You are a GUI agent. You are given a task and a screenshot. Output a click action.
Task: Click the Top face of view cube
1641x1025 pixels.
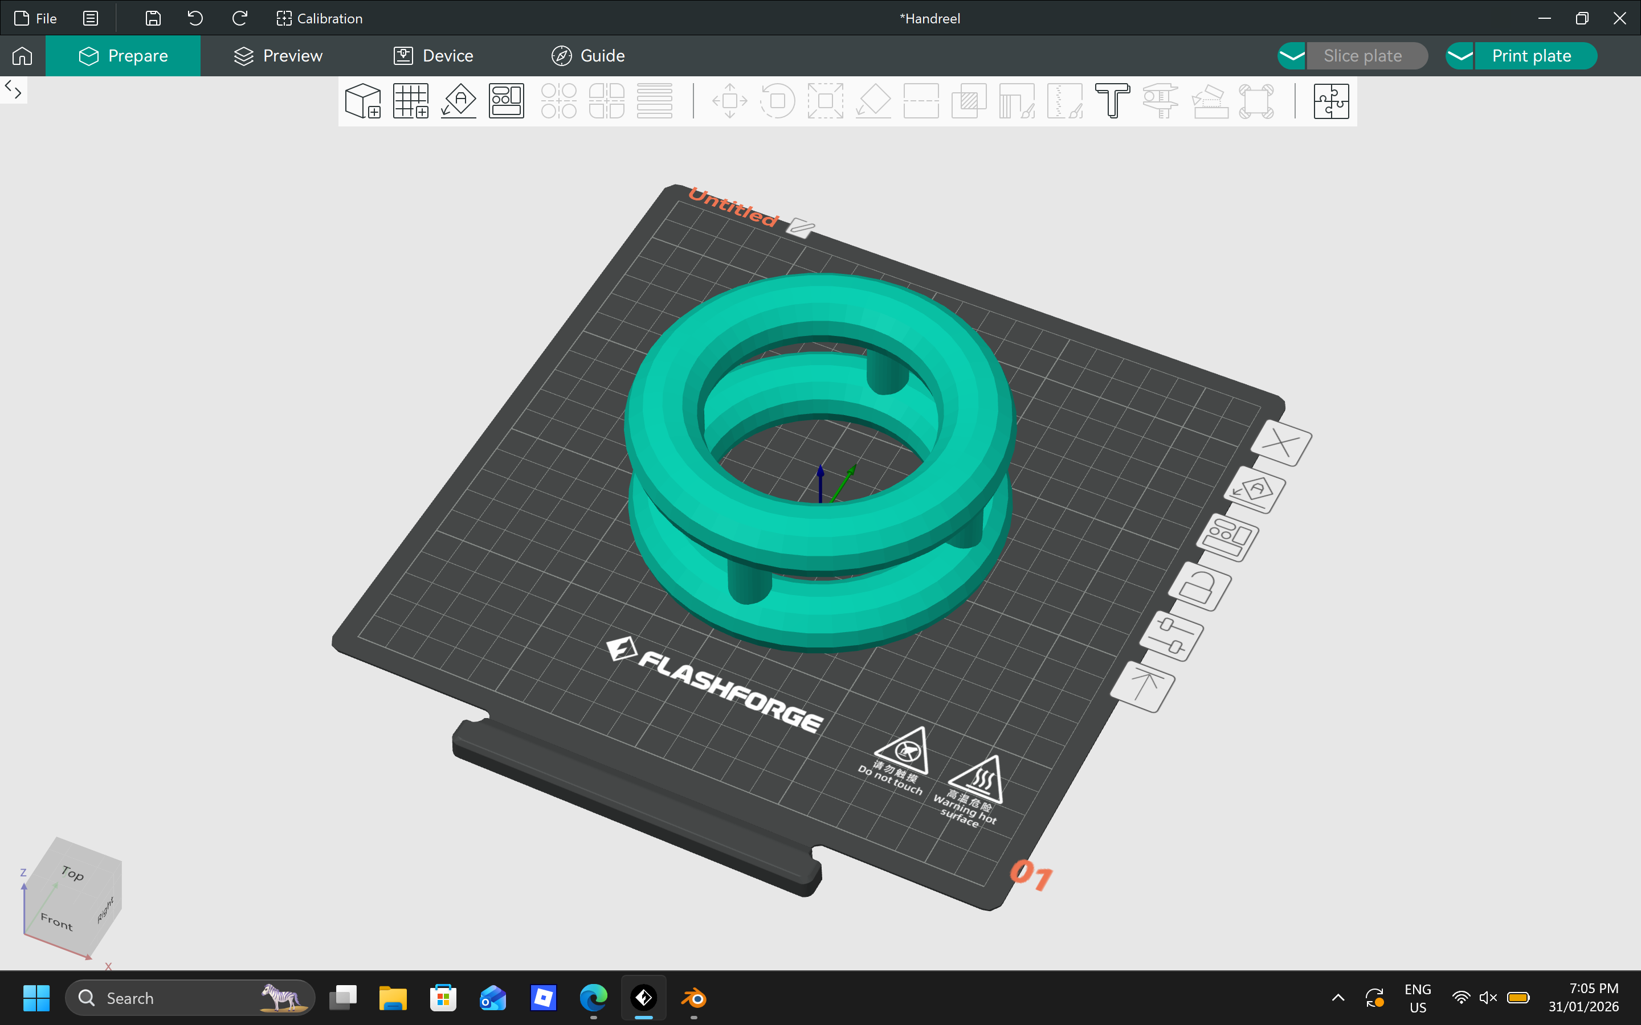(x=72, y=873)
